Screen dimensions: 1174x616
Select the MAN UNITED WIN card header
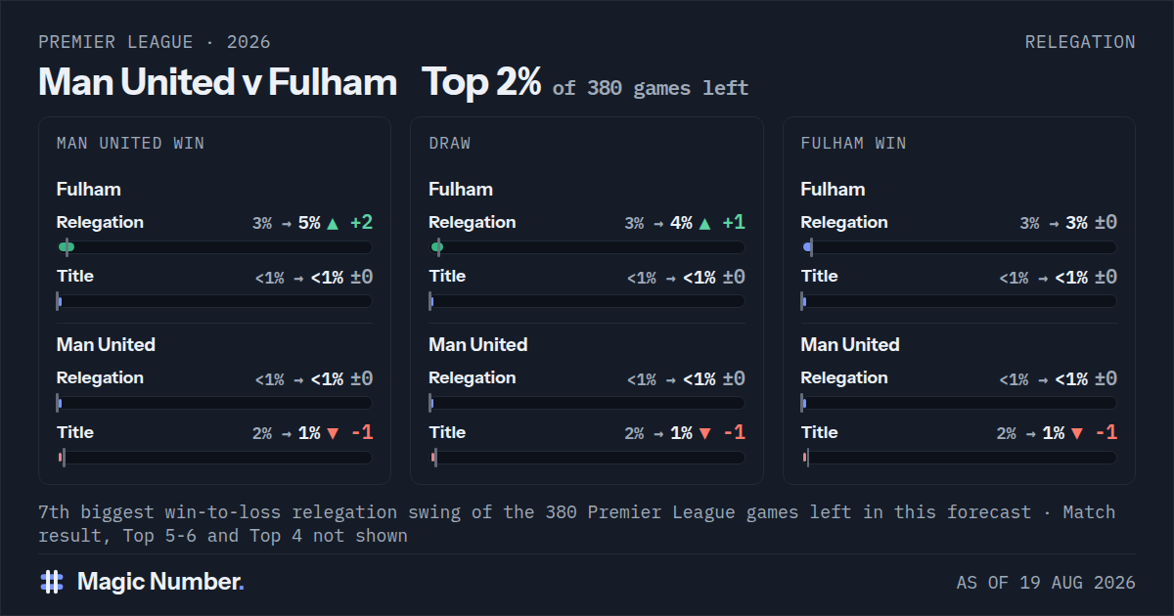(x=130, y=144)
